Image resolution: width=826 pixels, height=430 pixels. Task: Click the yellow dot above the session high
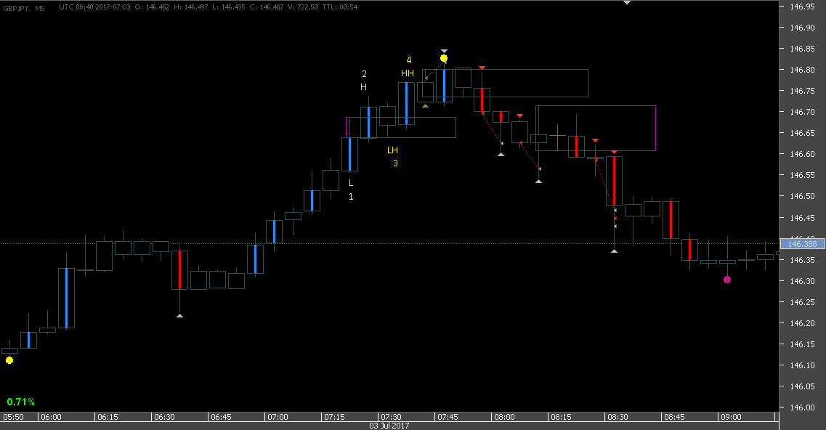443,57
